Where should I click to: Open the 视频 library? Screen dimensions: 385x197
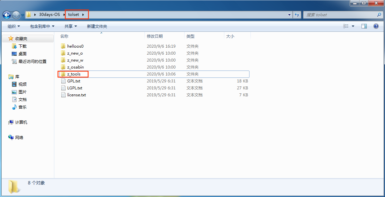(23, 84)
